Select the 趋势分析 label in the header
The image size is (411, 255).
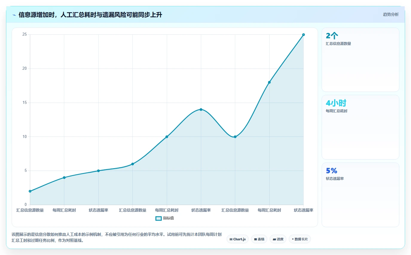(391, 14)
